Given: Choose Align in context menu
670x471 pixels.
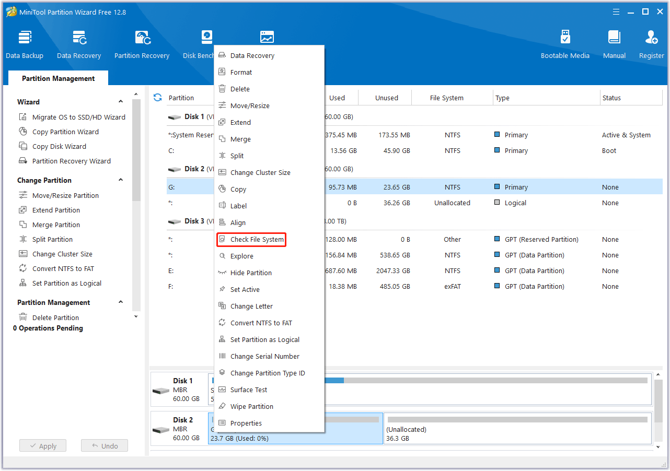Looking at the screenshot, I should click(269, 222).
